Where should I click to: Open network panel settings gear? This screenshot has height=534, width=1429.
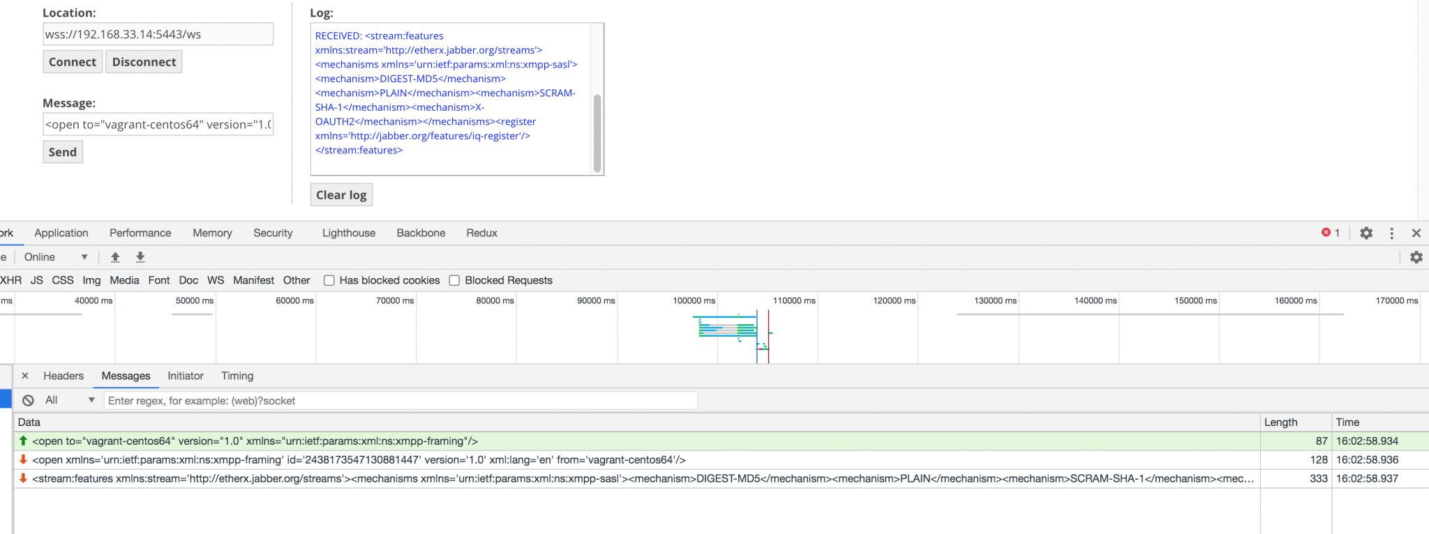[1416, 257]
